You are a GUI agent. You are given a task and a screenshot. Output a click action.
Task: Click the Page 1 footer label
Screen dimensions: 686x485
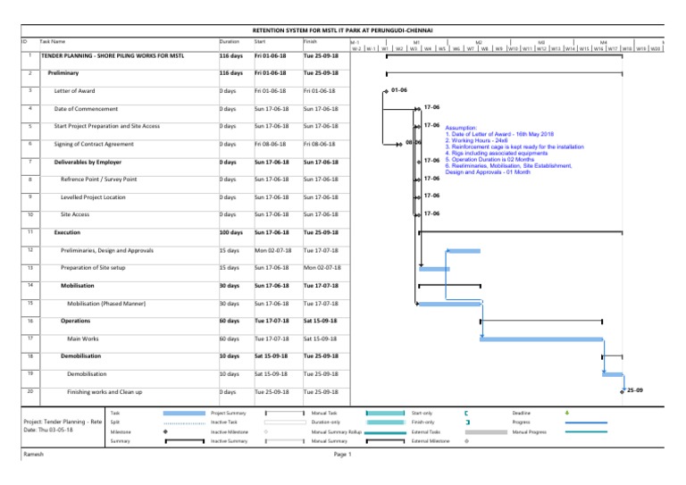pyautogui.click(x=343, y=455)
